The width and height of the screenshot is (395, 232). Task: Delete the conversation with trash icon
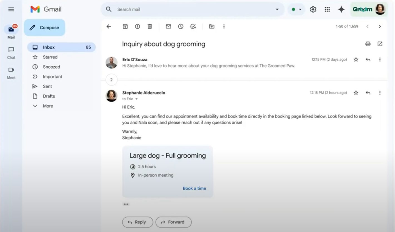(x=150, y=26)
